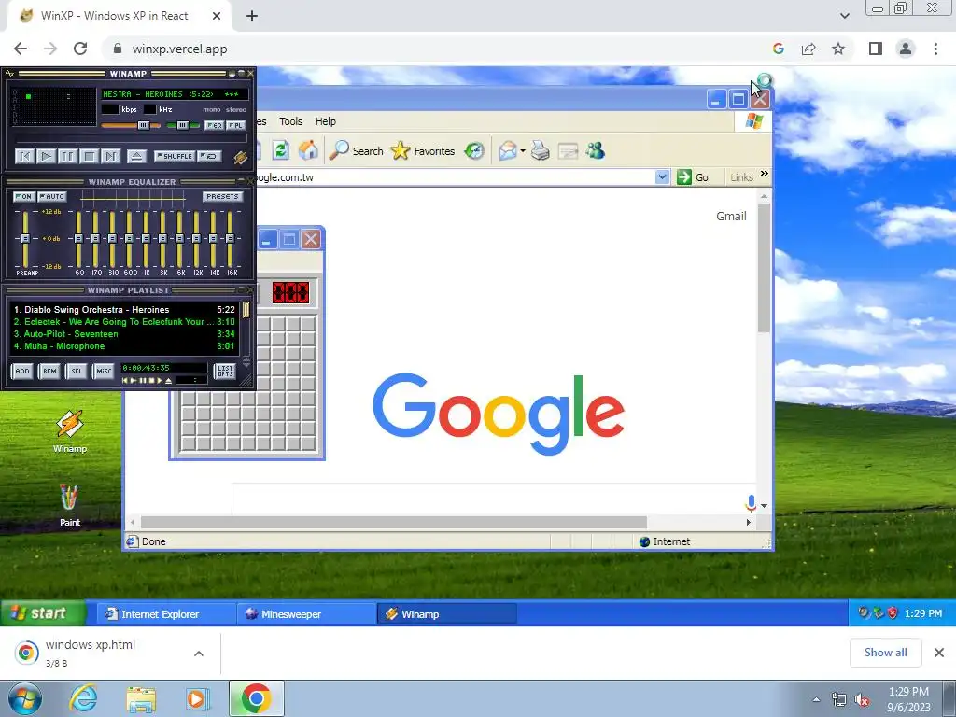Stop playback using Winamp stop button
The width and height of the screenshot is (956, 717).
(89, 157)
